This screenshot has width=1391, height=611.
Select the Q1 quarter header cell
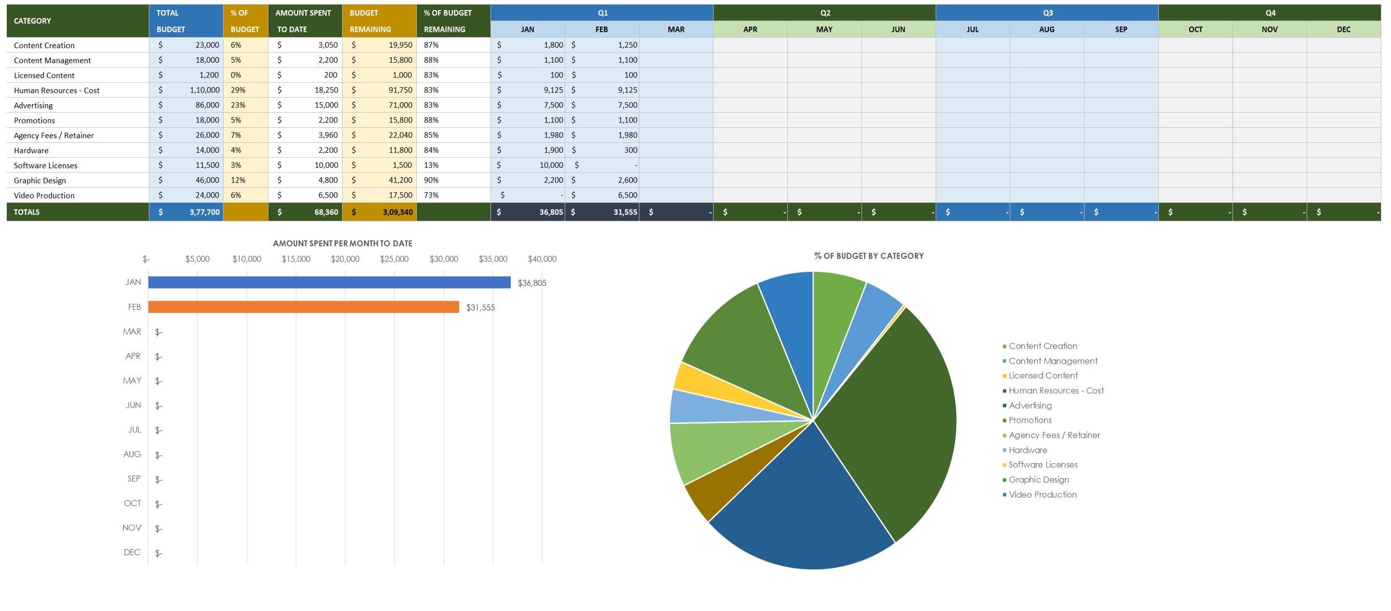point(602,13)
